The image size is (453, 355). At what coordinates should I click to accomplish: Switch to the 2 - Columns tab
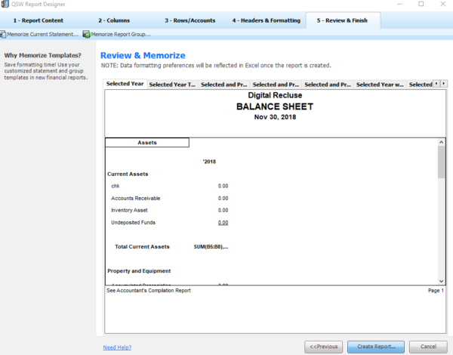click(x=114, y=20)
